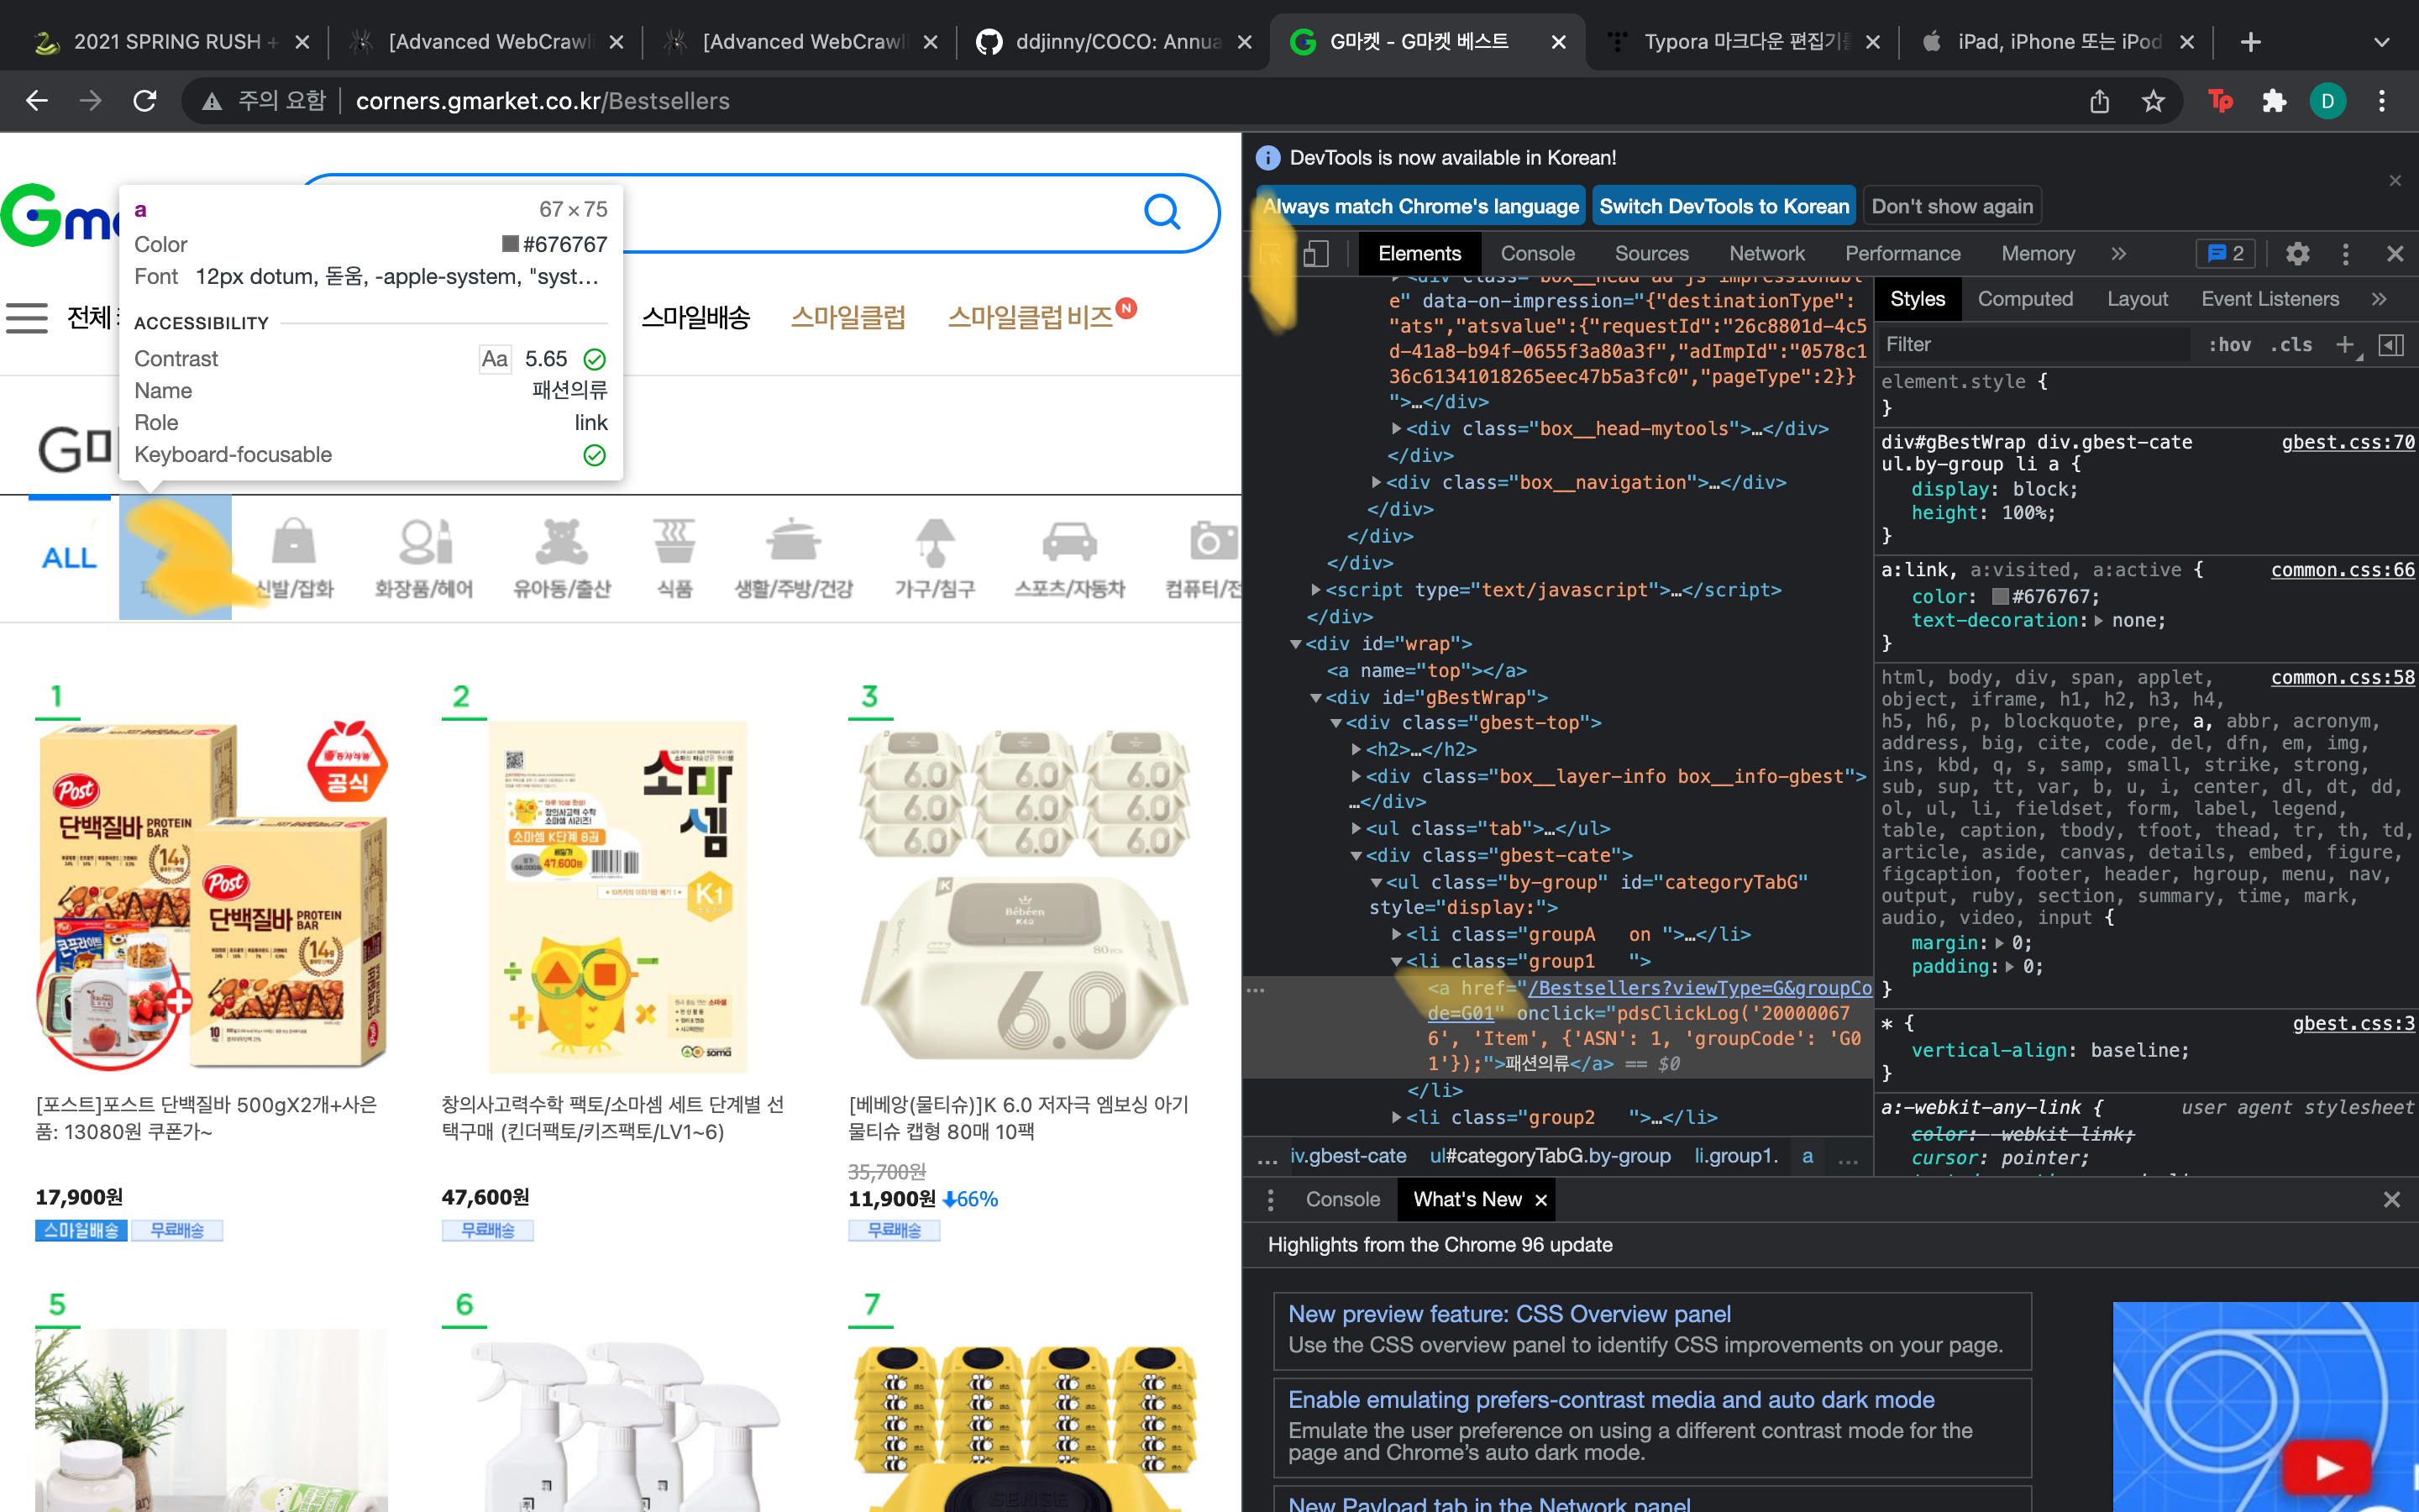Show more Styles sidebar tabs chevron

[x=2379, y=299]
